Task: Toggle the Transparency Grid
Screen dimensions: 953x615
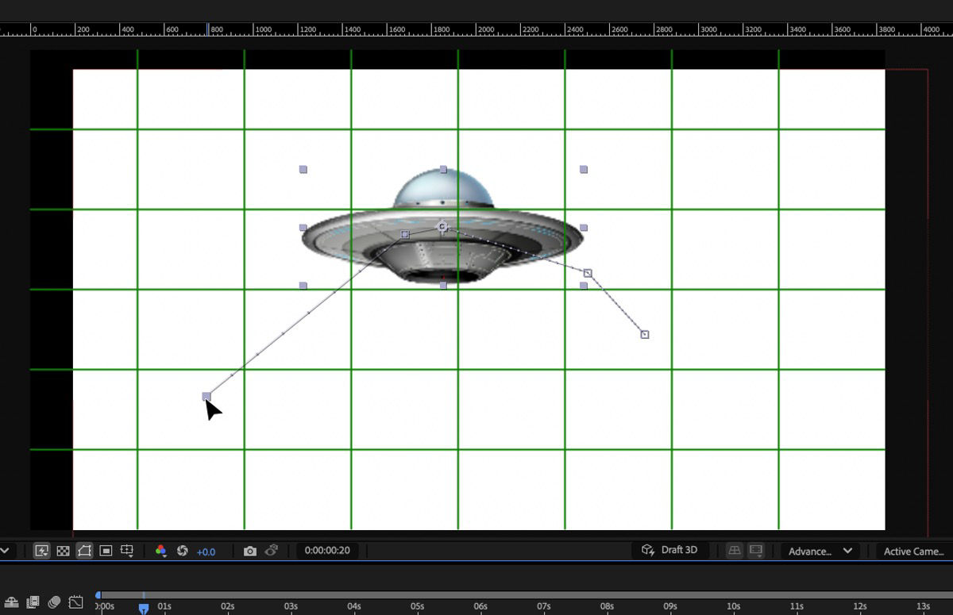Action: coord(64,550)
